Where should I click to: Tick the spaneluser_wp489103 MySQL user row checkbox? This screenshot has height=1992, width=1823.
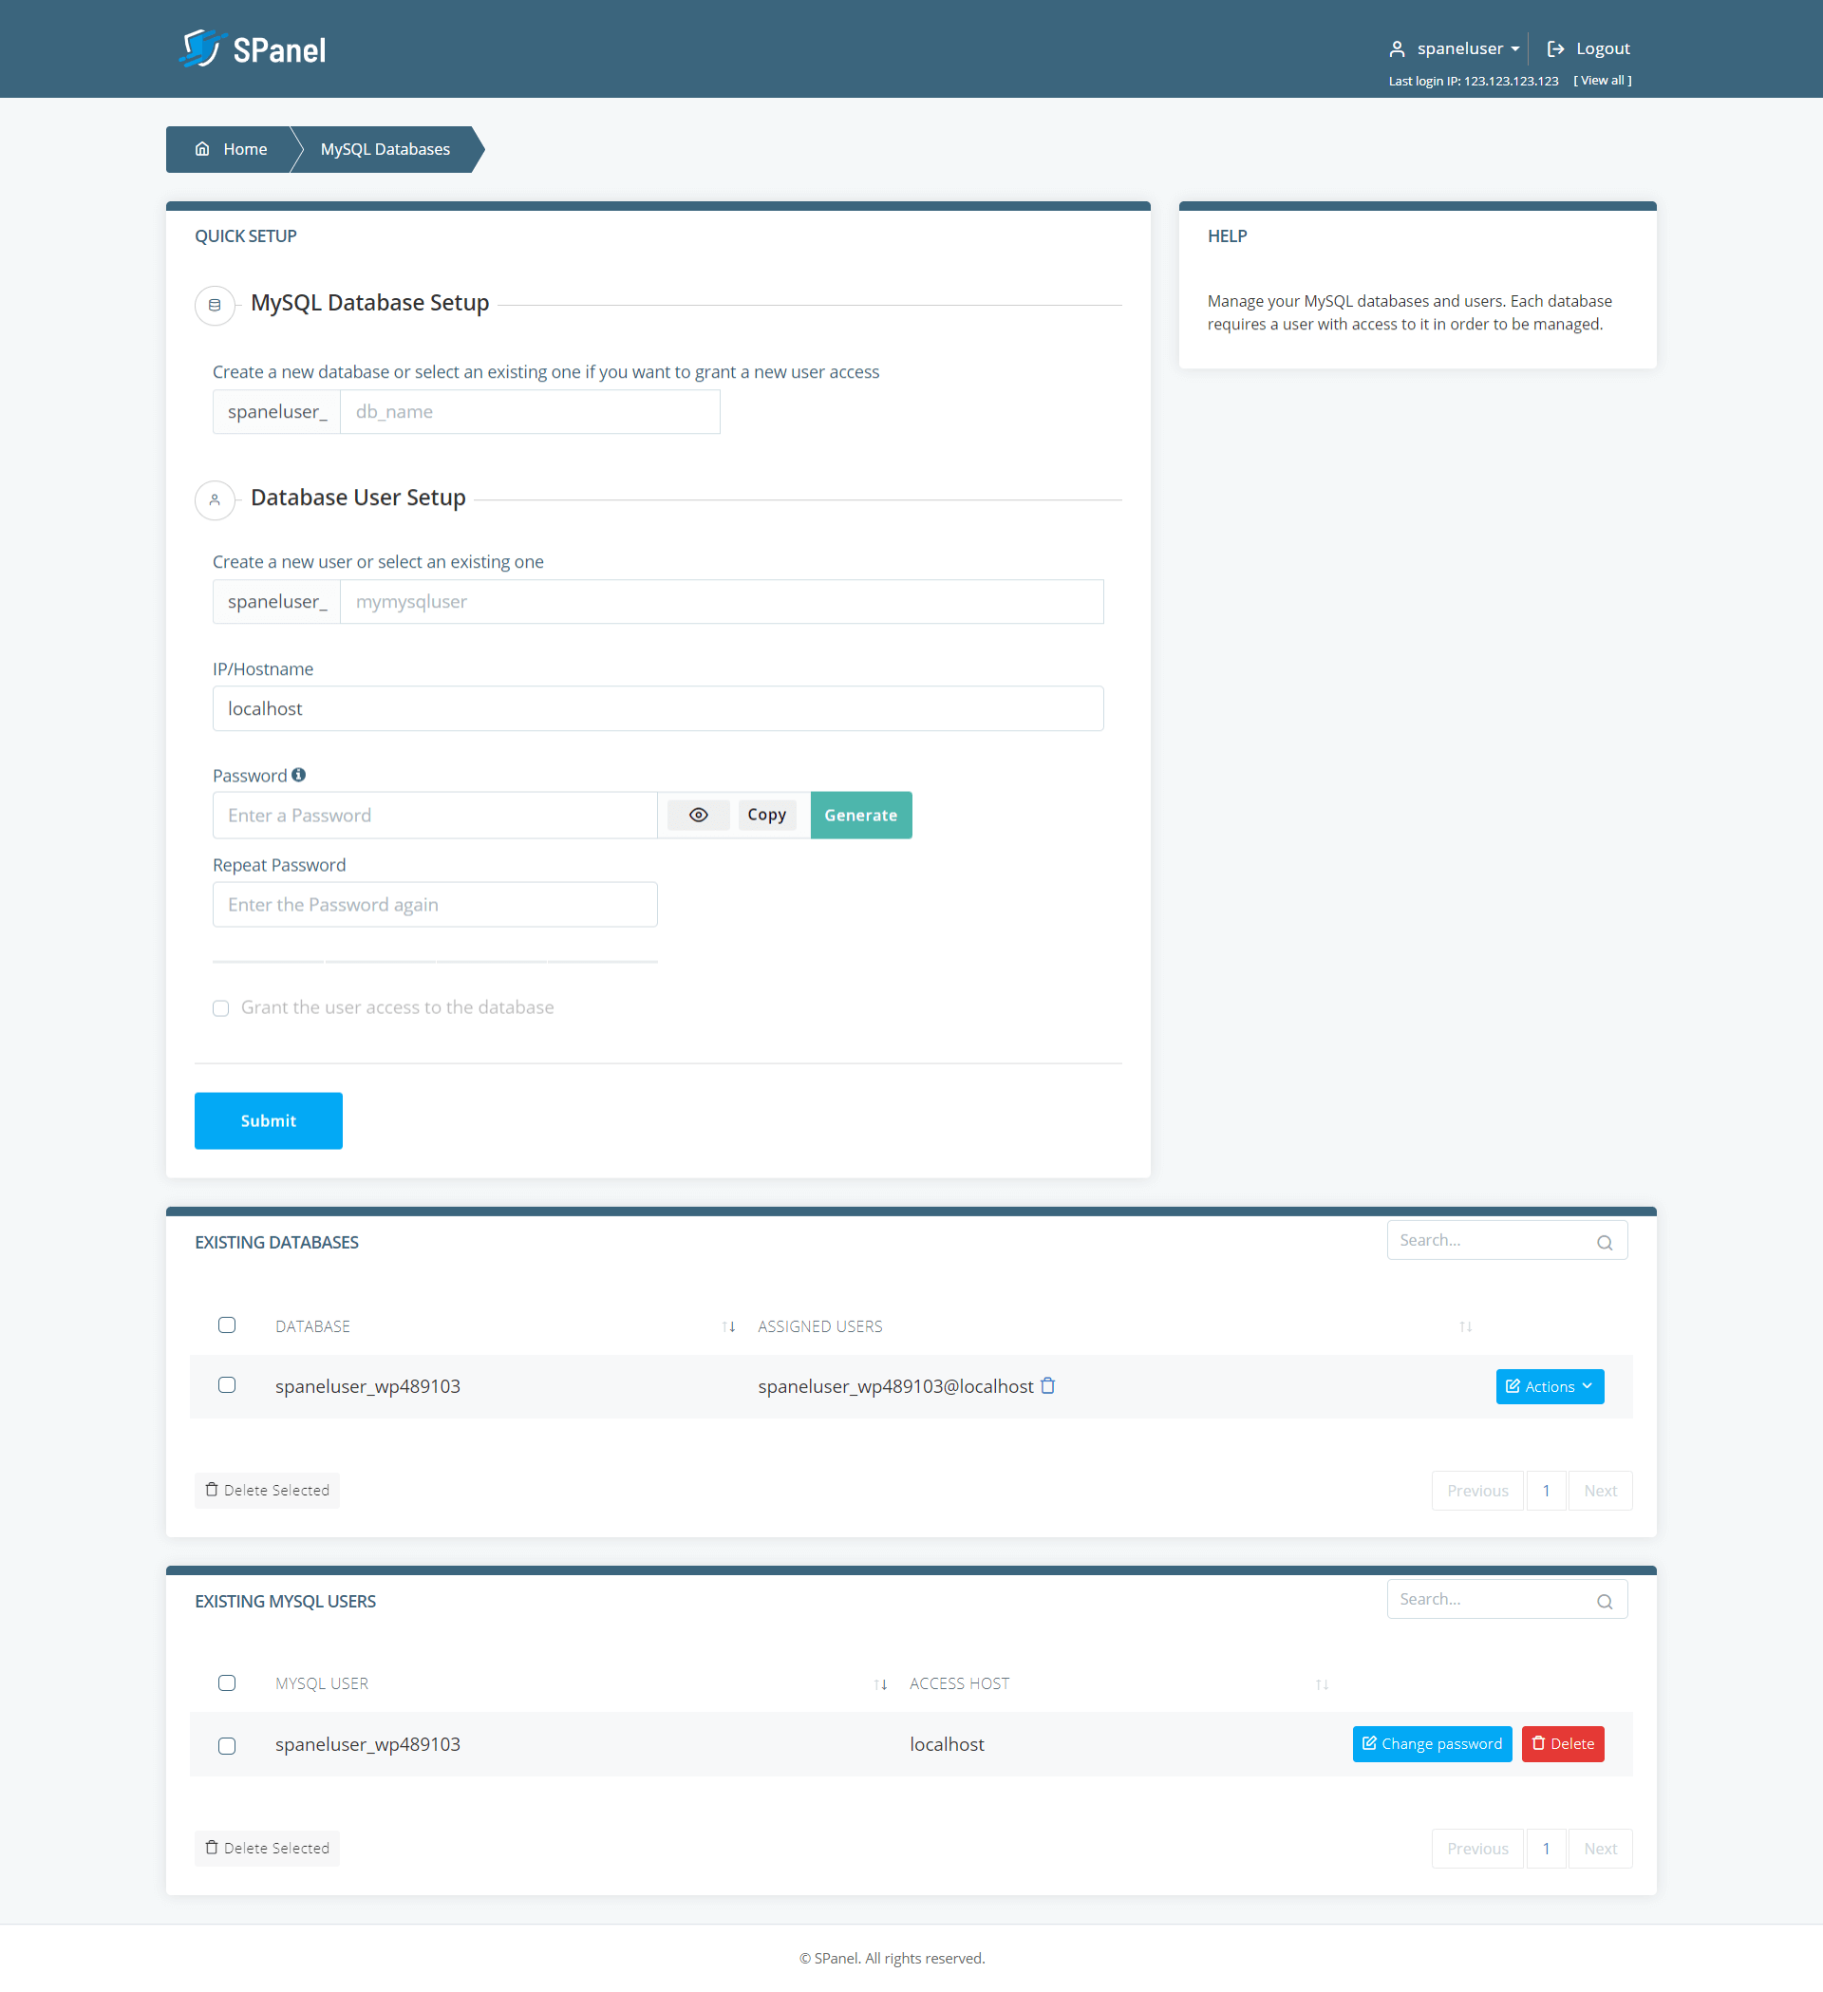pos(227,1745)
